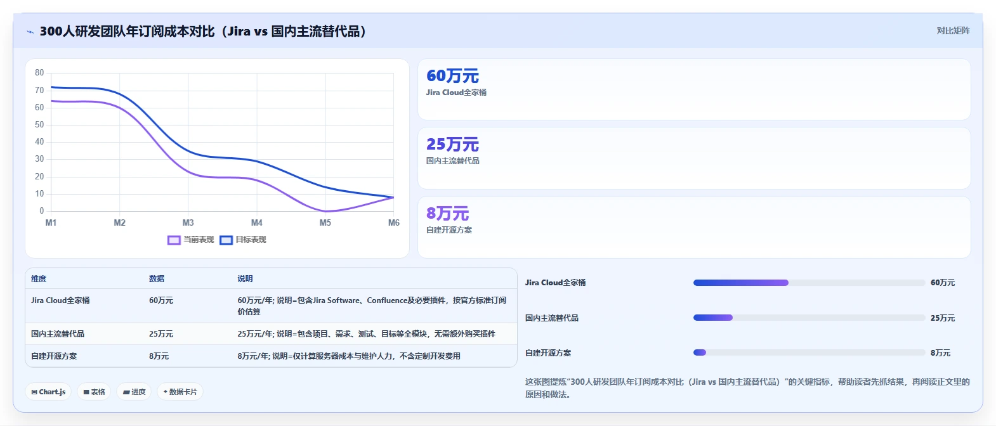Click description starting 60万元/年 in table
The width and height of the screenshot is (996, 426).
tap(372, 306)
